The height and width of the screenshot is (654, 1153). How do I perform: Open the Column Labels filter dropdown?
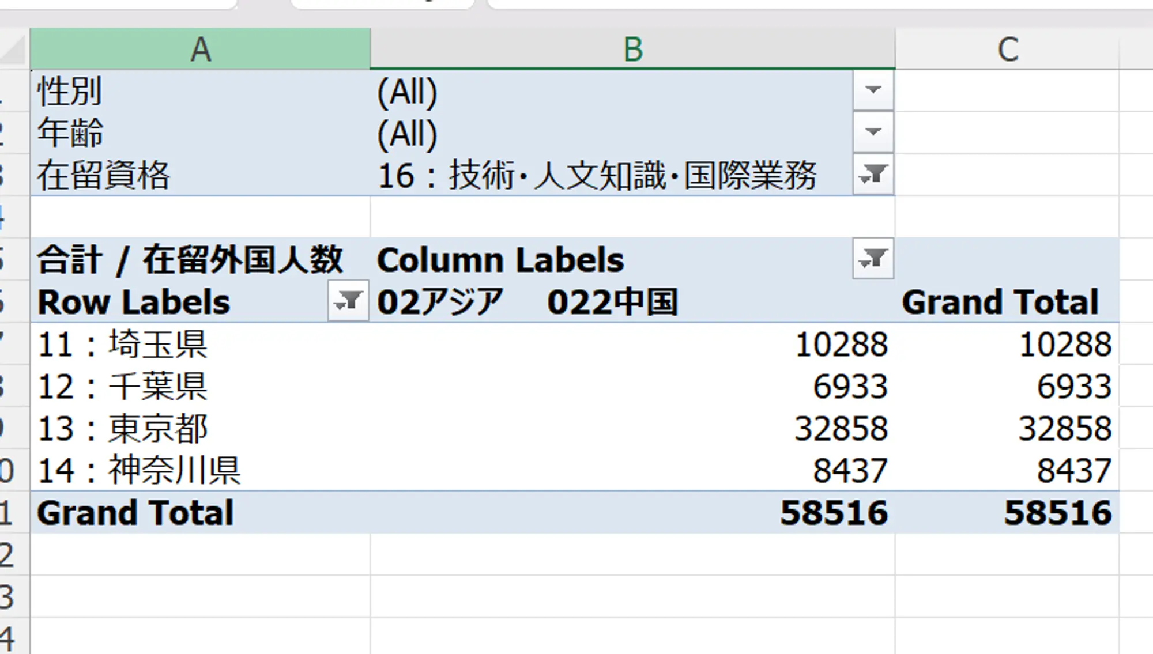coord(873,258)
